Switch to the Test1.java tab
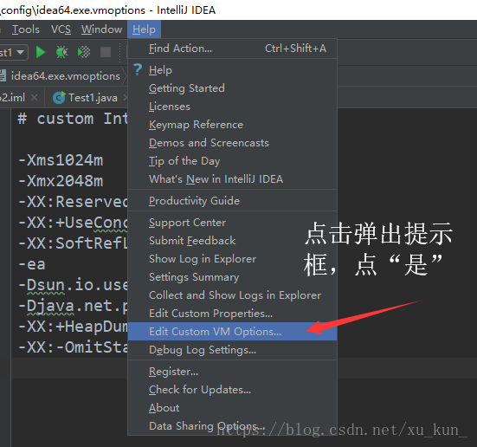 [93, 98]
